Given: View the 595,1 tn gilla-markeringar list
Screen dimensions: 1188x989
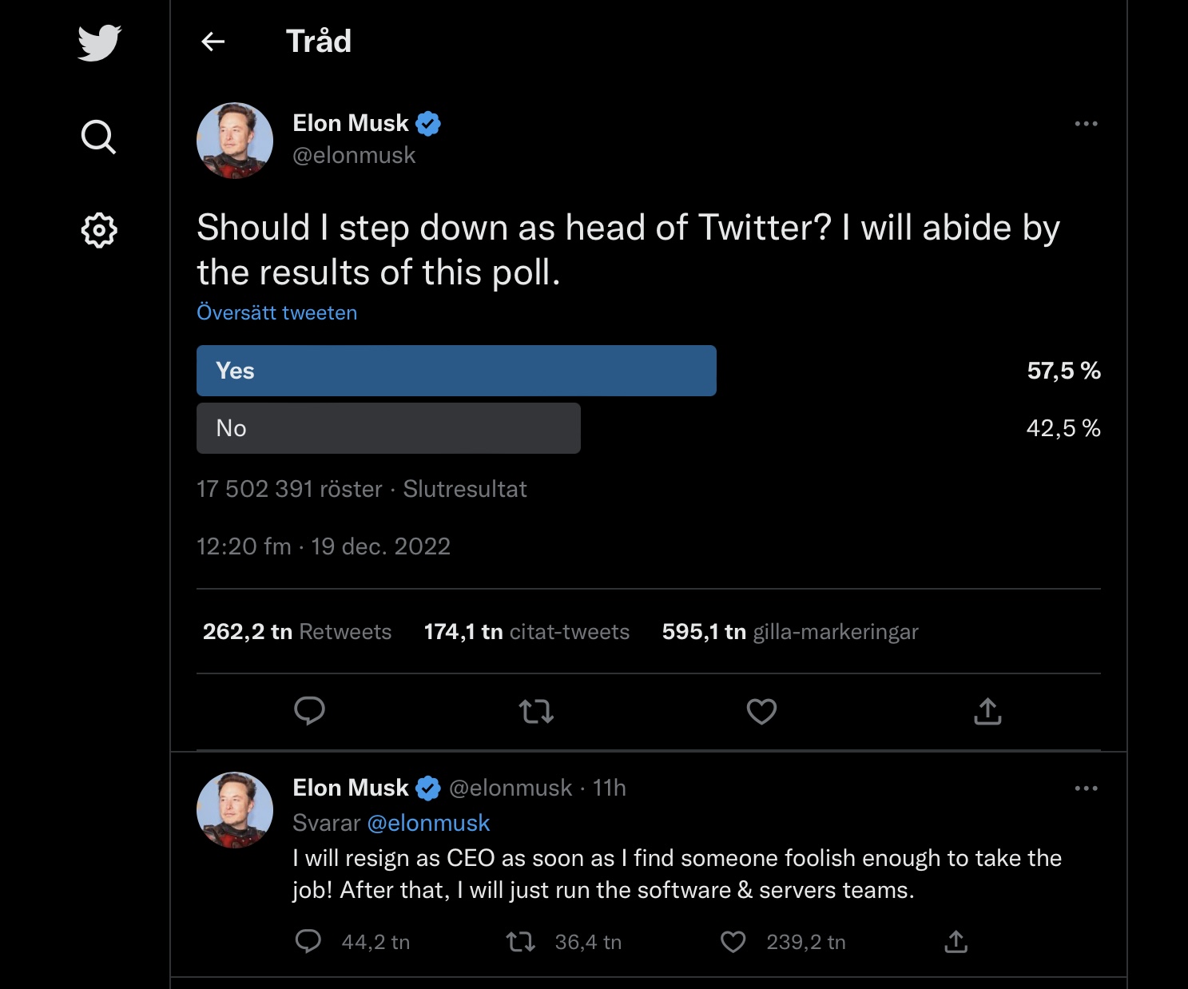Looking at the screenshot, I should tap(790, 632).
